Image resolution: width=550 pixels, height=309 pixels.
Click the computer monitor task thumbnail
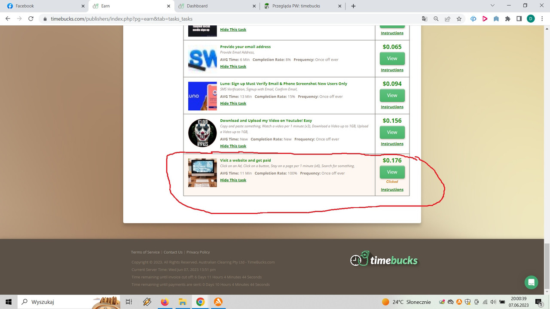[x=202, y=173]
